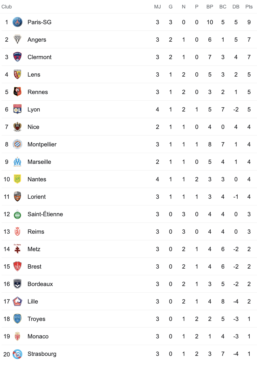Click the Lyon team badge
This screenshot has height=366, width=257.
point(17,109)
